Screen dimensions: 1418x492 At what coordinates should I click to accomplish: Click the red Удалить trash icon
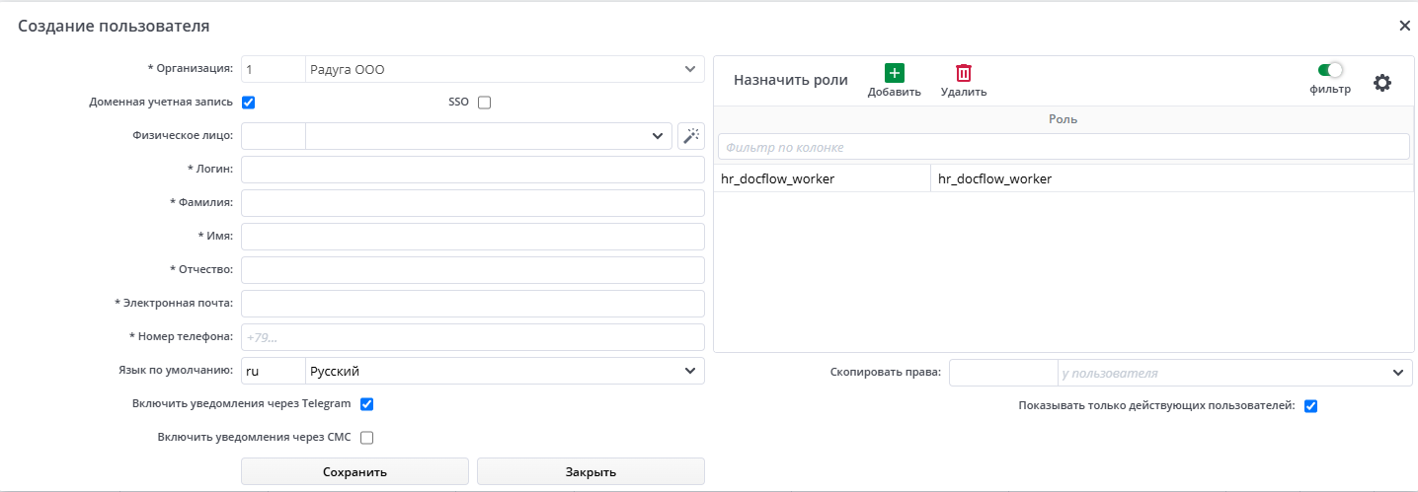pyautogui.click(x=963, y=73)
